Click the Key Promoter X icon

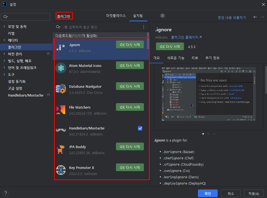tap(61, 170)
